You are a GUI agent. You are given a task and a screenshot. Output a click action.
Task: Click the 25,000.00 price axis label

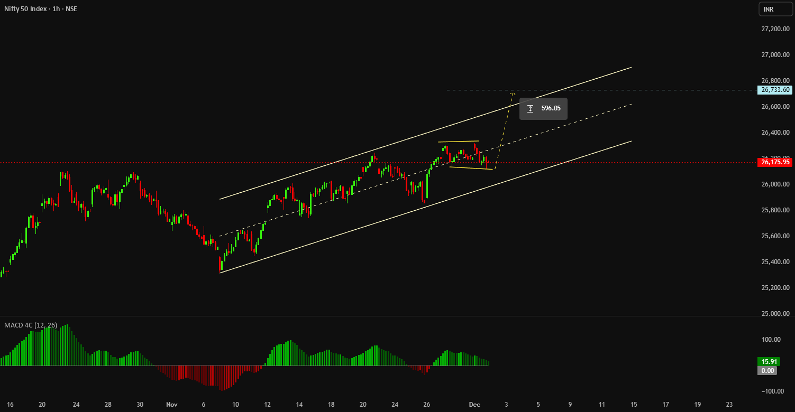coord(775,314)
